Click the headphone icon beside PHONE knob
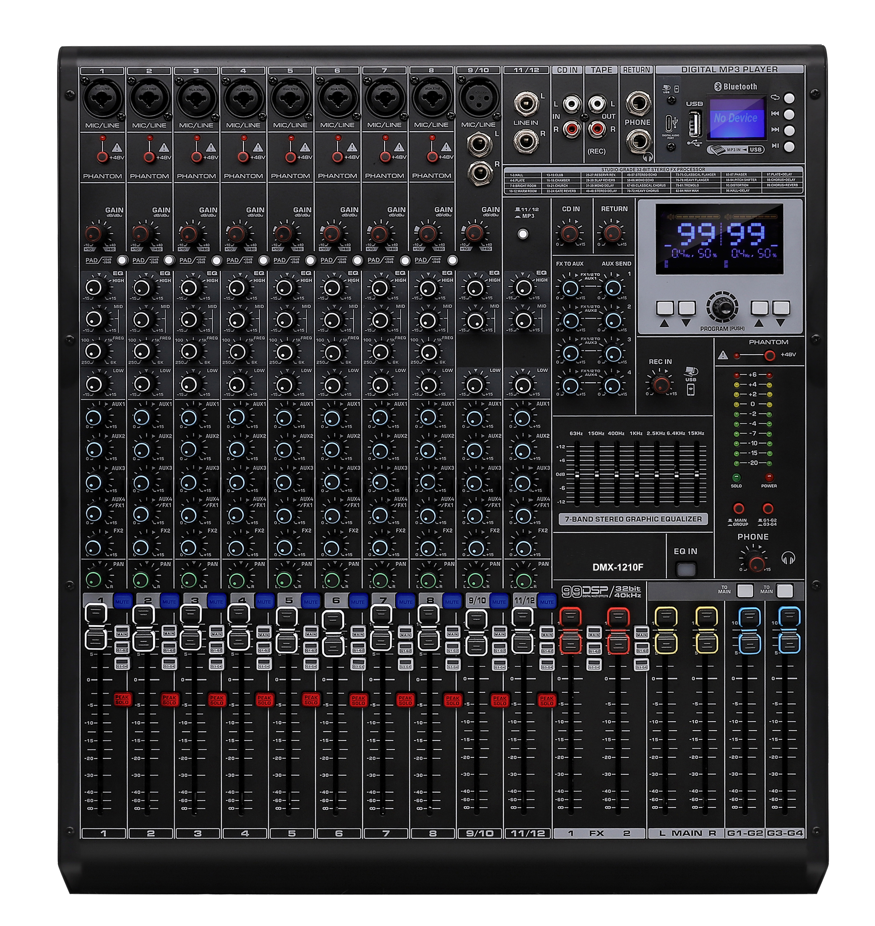The image size is (875, 926). (788, 558)
